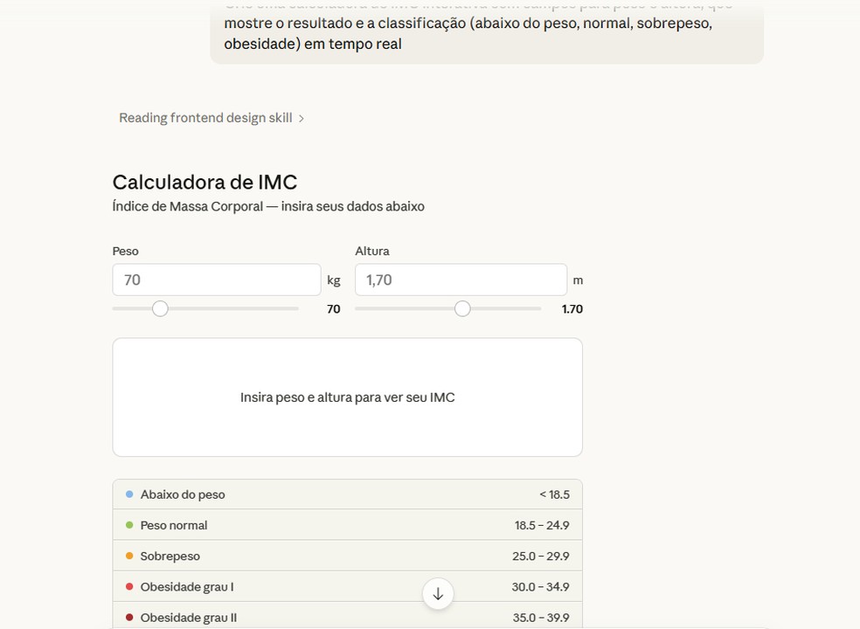Click the Altura slider handle
This screenshot has width=860, height=629.
(462, 308)
